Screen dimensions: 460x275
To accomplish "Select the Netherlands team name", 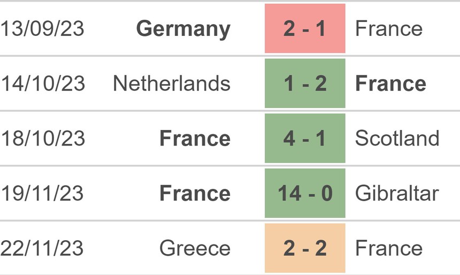I will coord(172,83).
